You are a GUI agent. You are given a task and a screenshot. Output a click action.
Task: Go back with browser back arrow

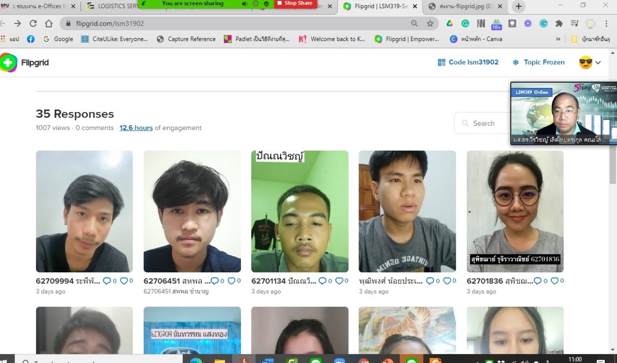point(3,24)
